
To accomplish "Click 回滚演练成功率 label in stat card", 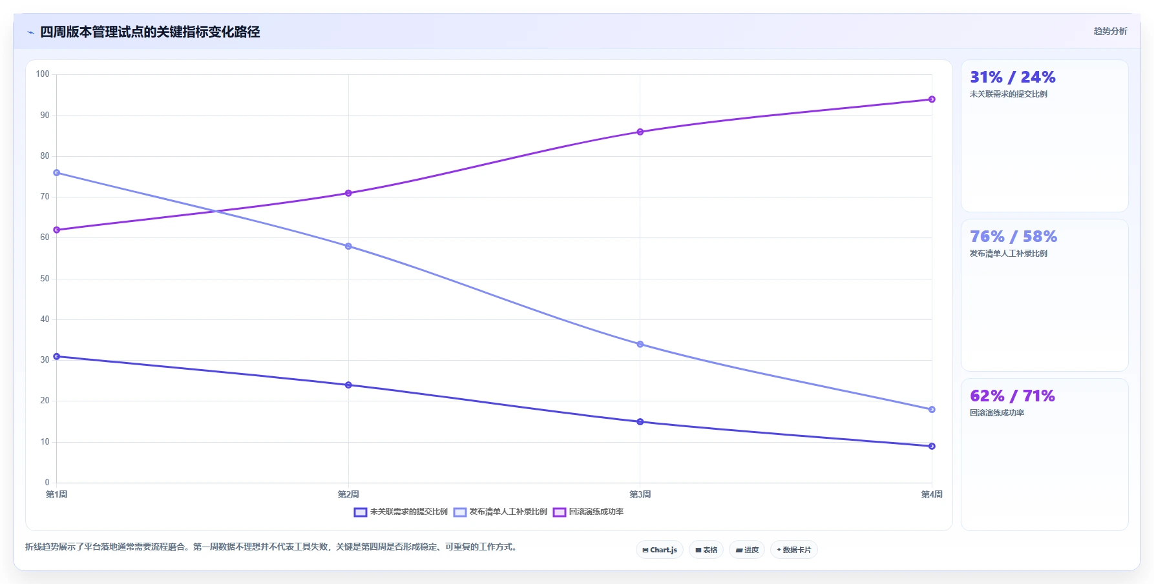I will pos(996,413).
